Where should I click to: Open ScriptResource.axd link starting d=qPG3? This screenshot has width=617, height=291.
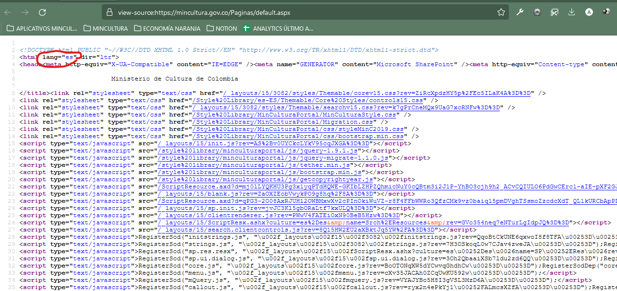[x=387, y=201]
